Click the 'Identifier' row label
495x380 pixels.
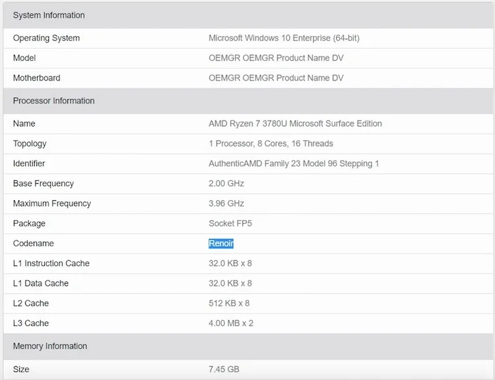tap(29, 163)
